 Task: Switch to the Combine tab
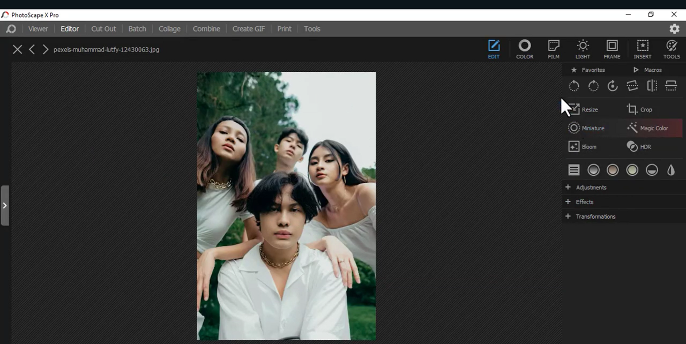(x=206, y=29)
